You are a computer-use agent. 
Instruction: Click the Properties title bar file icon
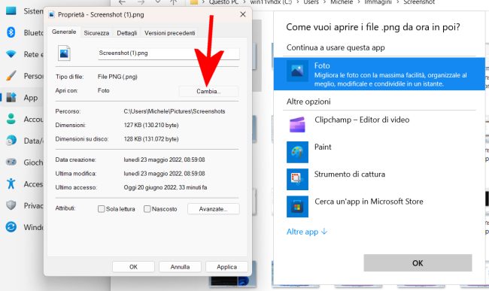click(x=52, y=14)
